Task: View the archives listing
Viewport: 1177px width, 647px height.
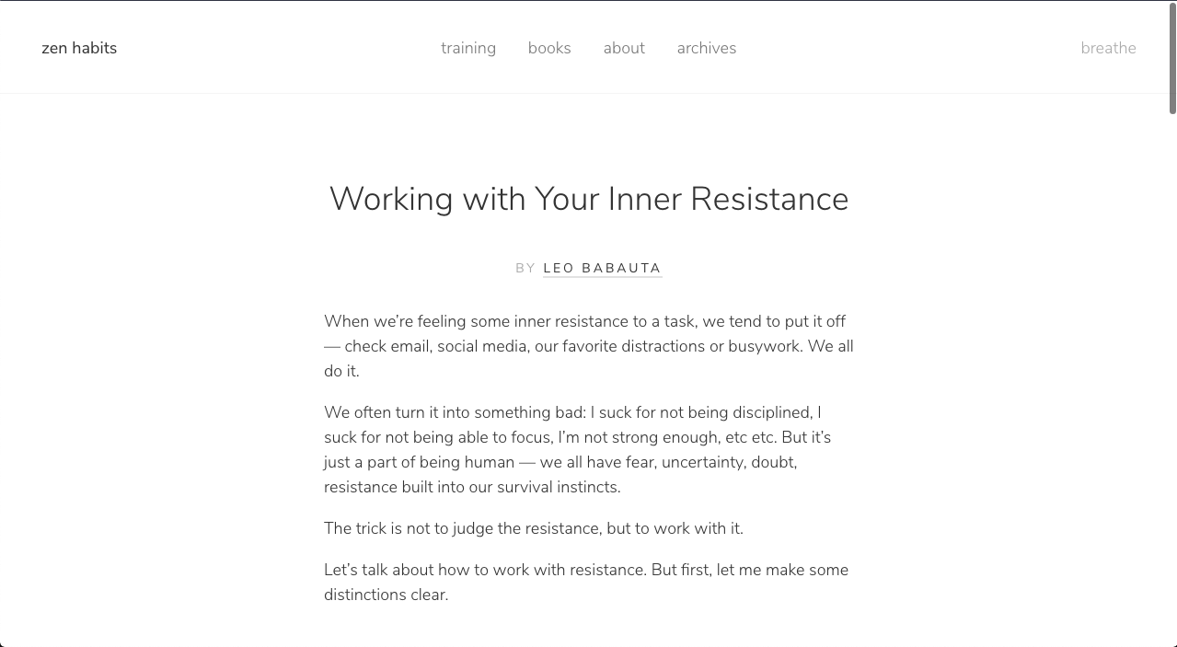Action: click(x=706, y=48)
